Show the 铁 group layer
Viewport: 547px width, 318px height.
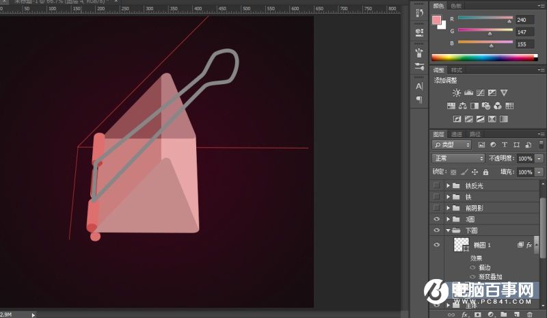pos(436,196)
